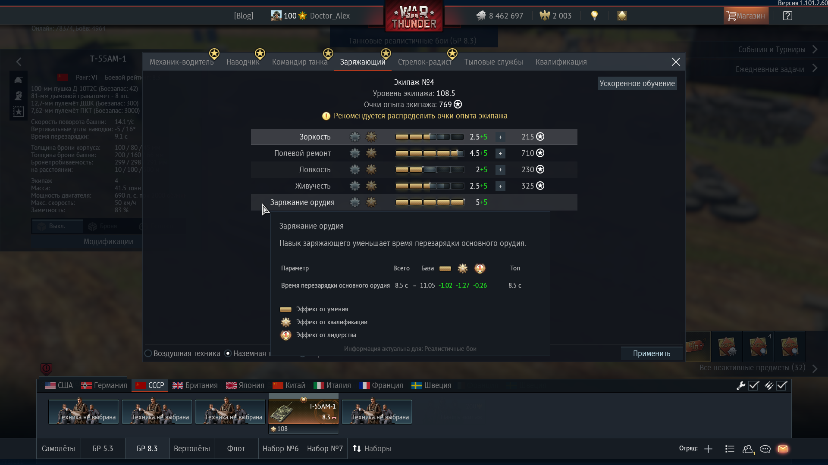Image resolution: width=828 pixels, height=465 pixels.
Task: Click the Ускоренное обучение button
Action: [637, 84]
